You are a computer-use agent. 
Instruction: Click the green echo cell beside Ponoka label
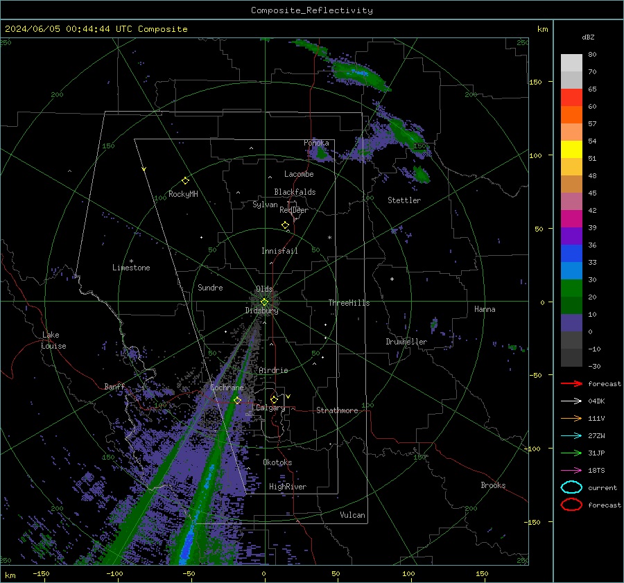click(321, 153)
